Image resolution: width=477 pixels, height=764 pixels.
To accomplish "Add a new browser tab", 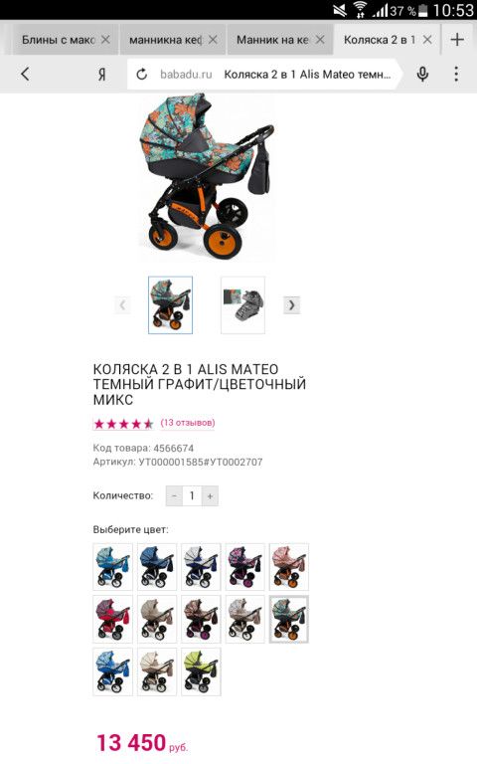I will coord(457,40).
